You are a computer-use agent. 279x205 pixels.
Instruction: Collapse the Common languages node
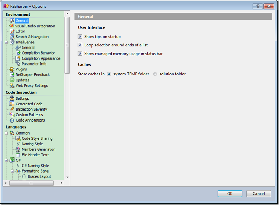tap(6, 133)
